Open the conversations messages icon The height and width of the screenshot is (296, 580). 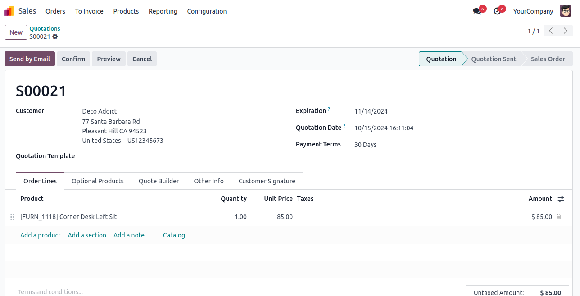point(477,11)
